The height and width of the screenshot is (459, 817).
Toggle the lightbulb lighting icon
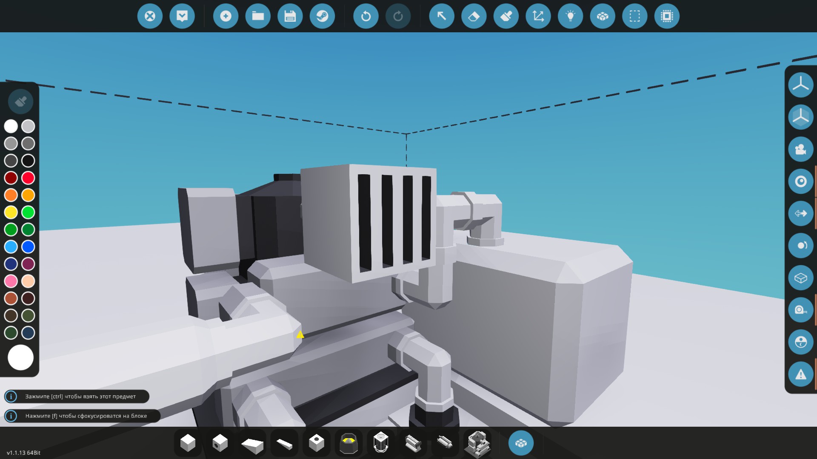570,16
